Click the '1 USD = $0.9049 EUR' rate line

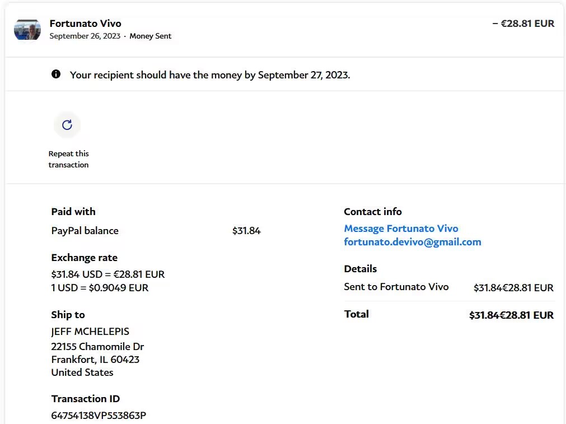click(100, 288)
